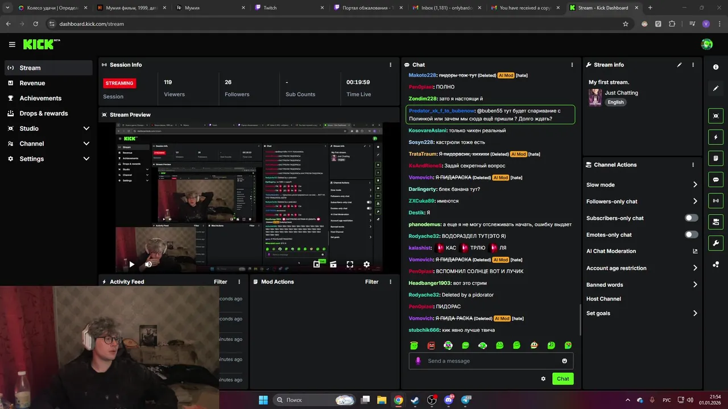Open the emoji picker in message box
This screenshot has height=409, width=728.
564,361
